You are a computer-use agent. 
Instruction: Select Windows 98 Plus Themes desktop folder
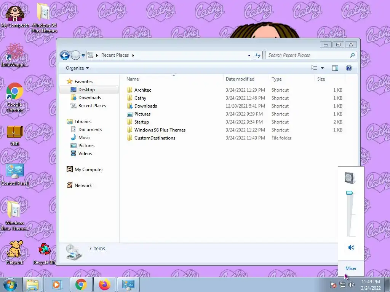pyautogui.click(x=44, y=18)
